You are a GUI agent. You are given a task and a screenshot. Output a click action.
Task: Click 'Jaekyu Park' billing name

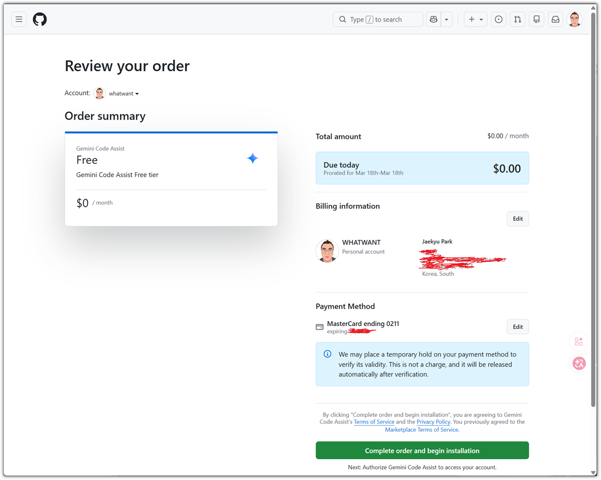tap(437, 241)
